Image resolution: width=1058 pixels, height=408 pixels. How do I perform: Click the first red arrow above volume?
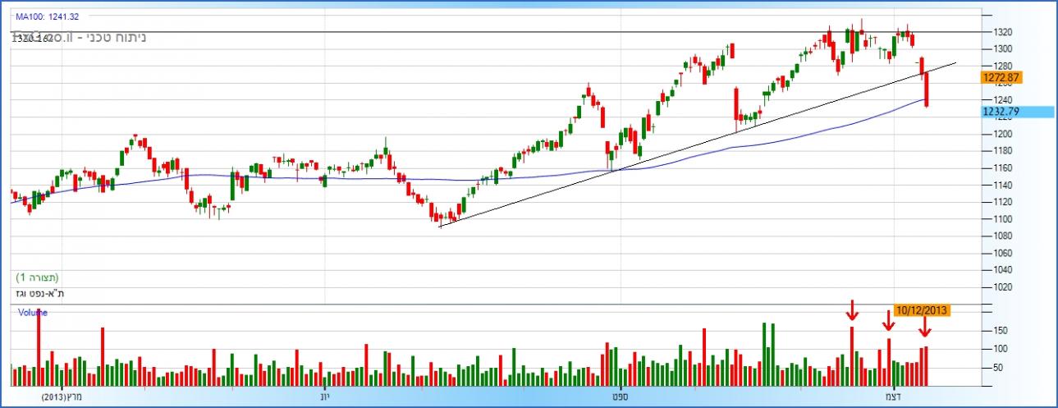852,310
